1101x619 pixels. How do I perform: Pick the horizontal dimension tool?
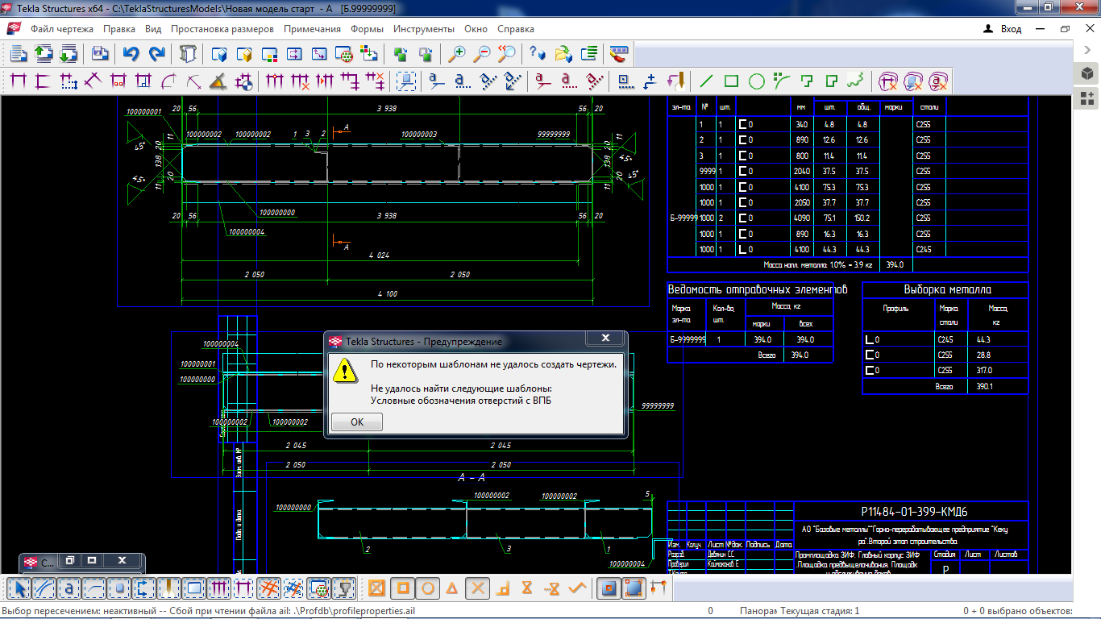click(19, 81)
